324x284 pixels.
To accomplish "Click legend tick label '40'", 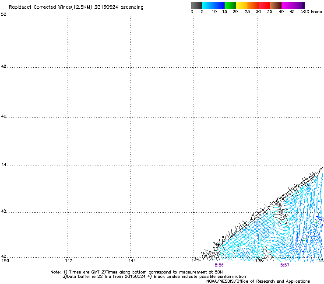I will (x=281, y=12).
